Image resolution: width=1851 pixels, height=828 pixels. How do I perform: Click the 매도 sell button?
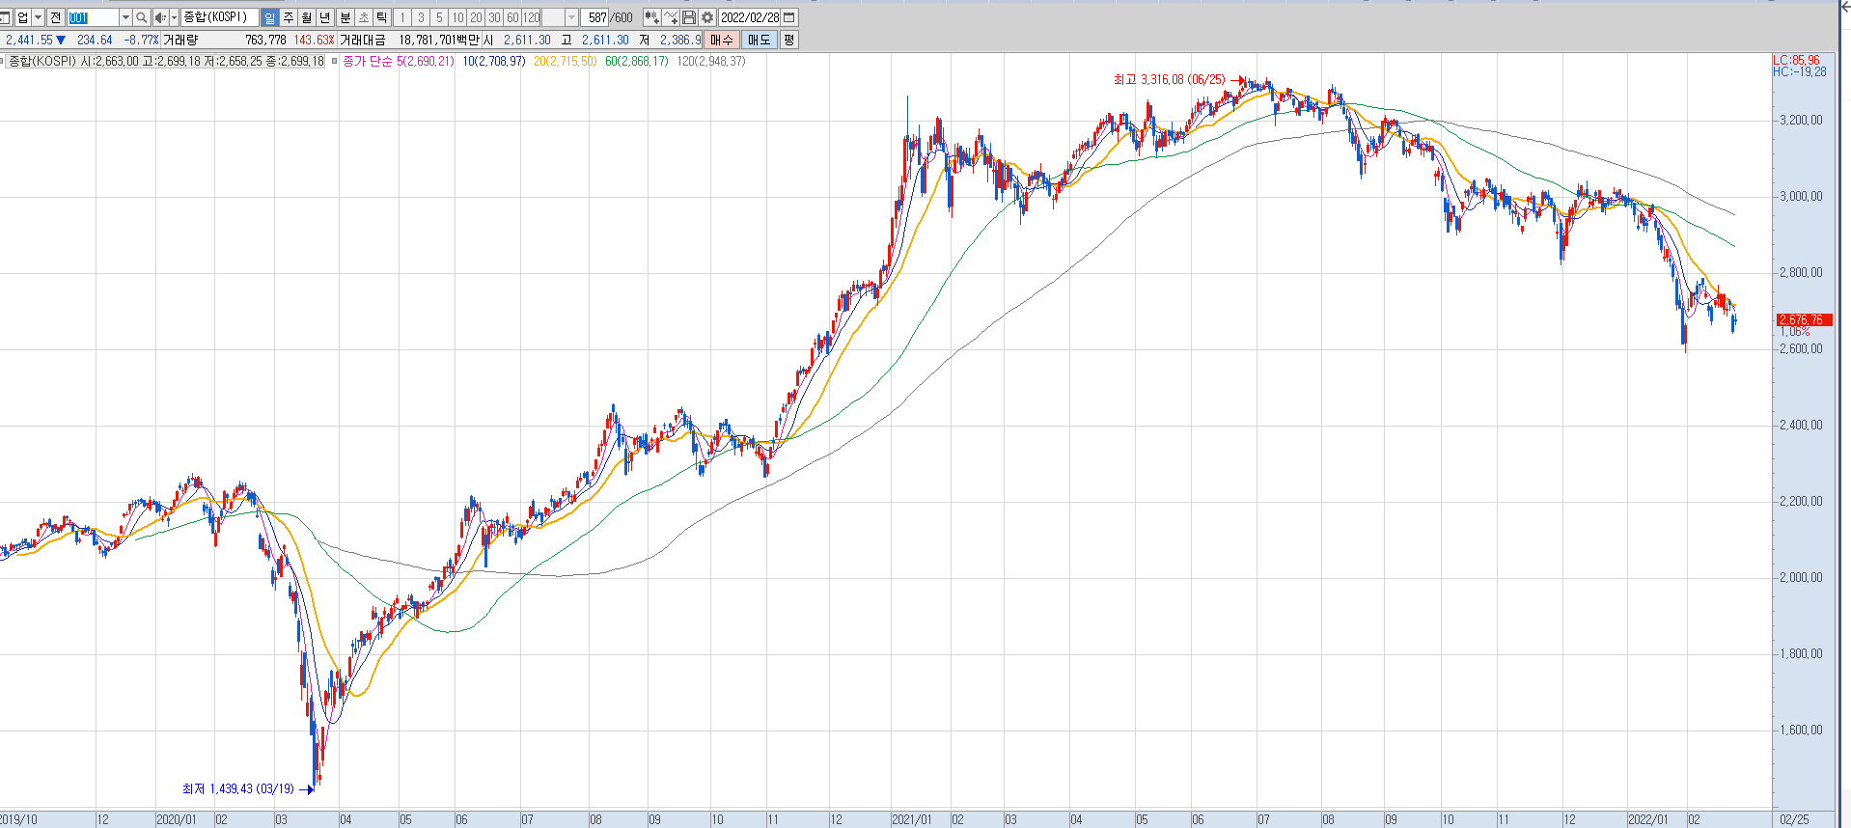(x=760, y=40)
